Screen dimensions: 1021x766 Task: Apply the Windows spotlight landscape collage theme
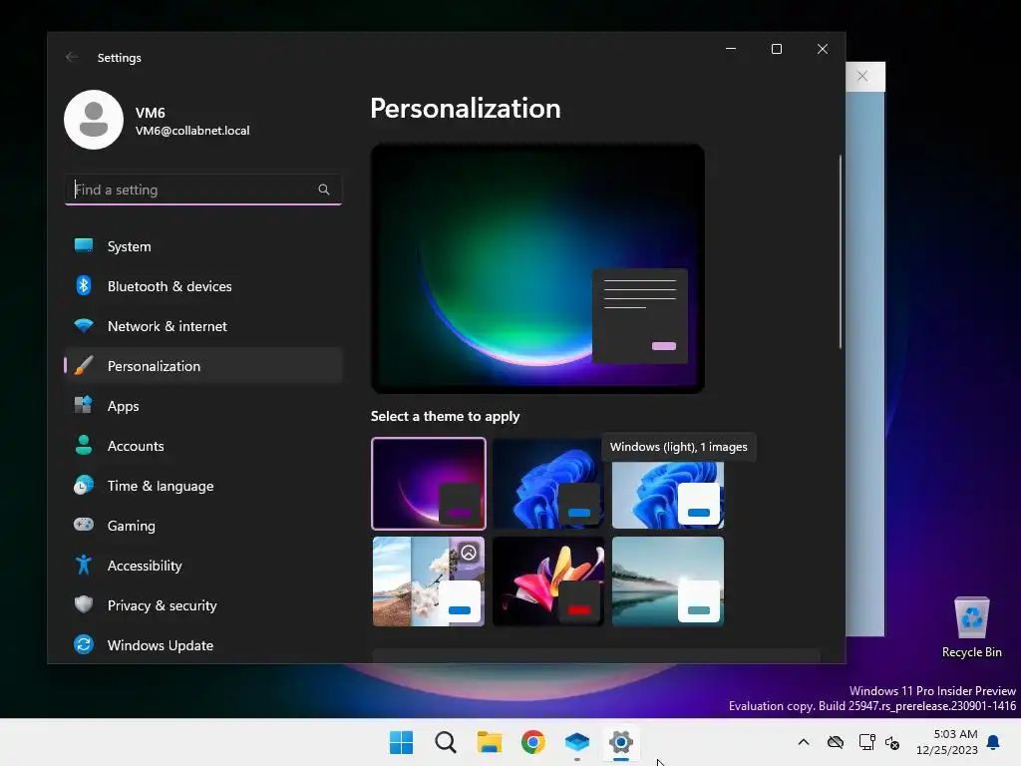click(429, 581)
